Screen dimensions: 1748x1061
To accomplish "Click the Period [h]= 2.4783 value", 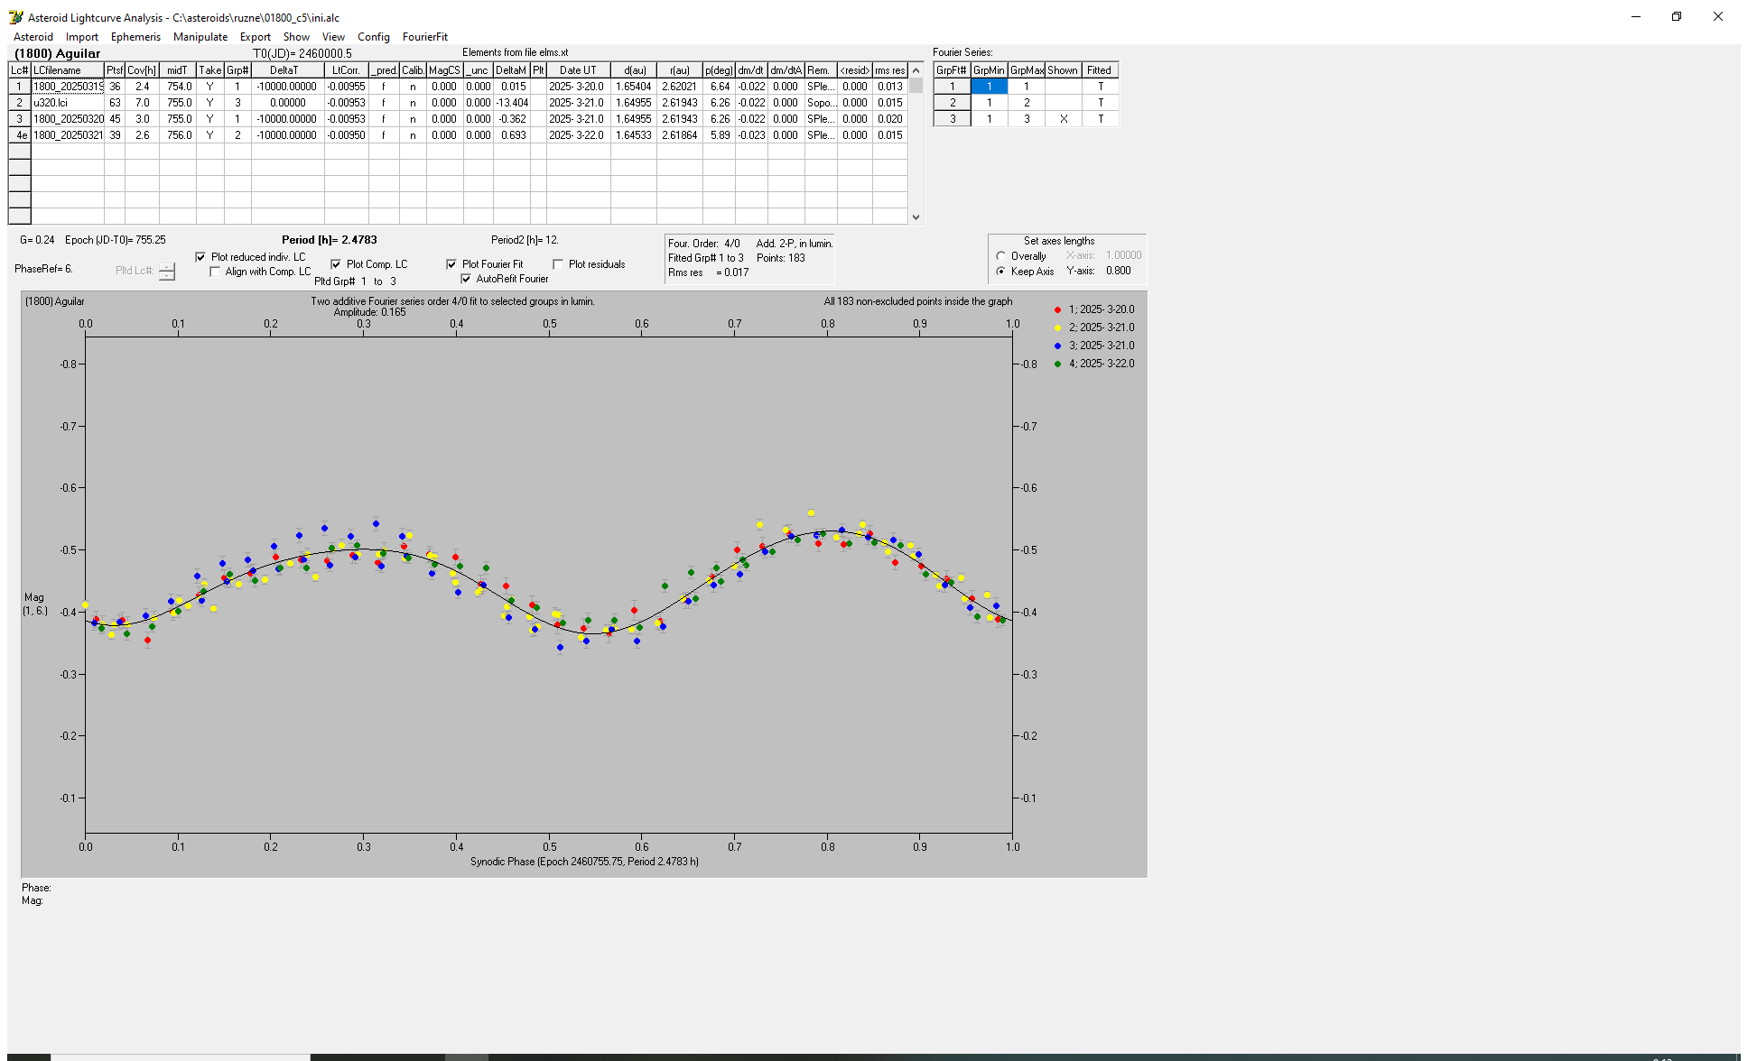I will [329, 240].
